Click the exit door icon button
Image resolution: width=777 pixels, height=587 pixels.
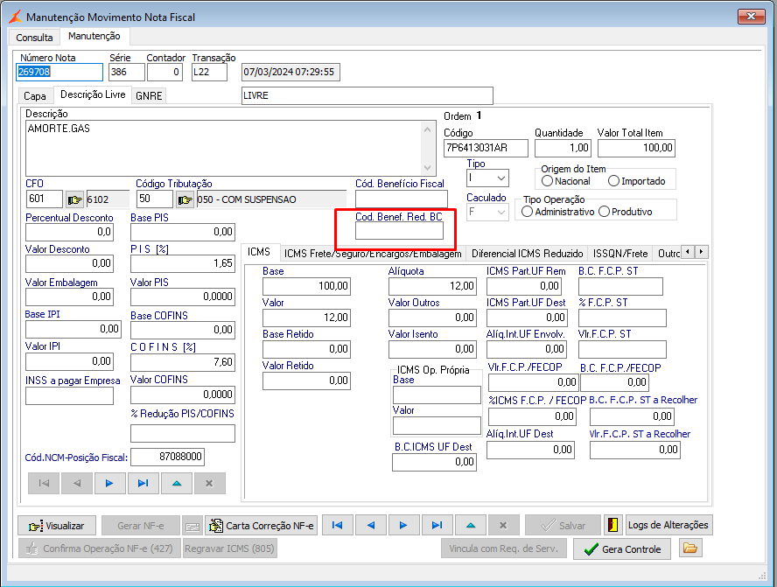(612, 525)
